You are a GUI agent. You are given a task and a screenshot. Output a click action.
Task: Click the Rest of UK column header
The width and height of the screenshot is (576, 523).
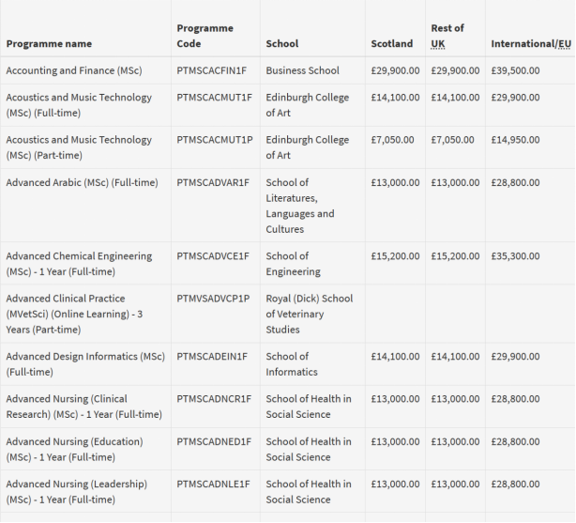pyautogui.click(x=447, y=36)
